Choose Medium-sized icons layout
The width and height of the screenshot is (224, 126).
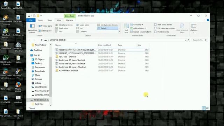(107, 25)
